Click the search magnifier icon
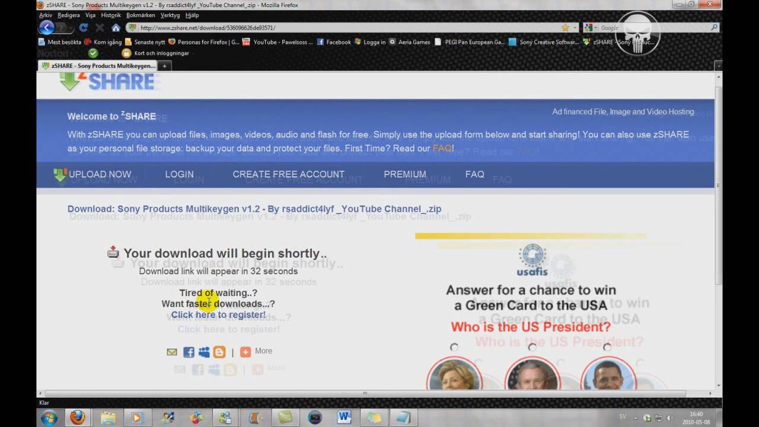This screenshot has height=427, width=759. pyautogui.click(x=714, y=28)
